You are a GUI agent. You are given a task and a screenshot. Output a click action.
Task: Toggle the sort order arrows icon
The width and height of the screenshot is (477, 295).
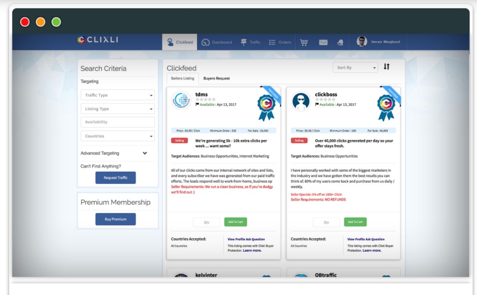(386, 67)
